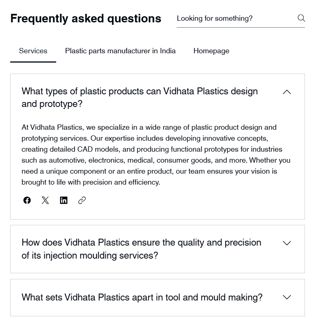Click the 'What sets Vidhata Plastics apart' question text
This screenshot has width=309, height=320.
[142, 297]
